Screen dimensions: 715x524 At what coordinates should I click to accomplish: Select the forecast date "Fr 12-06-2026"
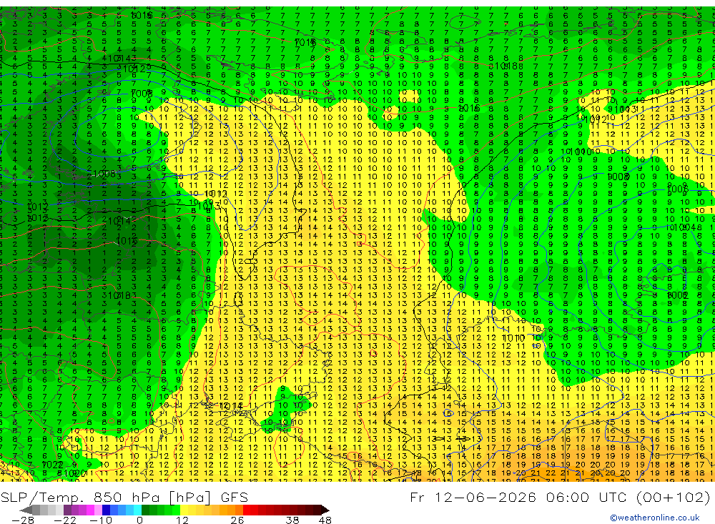pyautogui.click(x=473, y=497)
